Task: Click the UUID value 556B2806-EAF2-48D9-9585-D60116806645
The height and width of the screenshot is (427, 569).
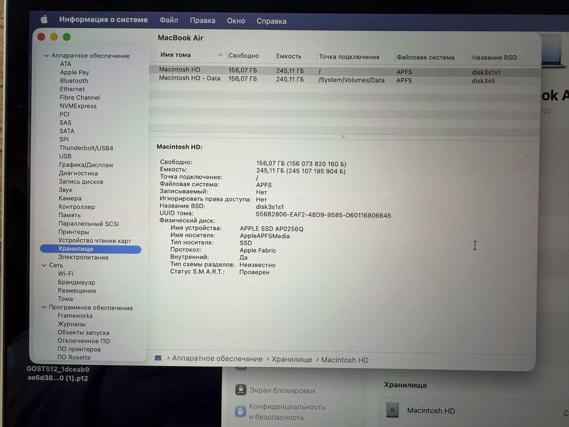Action: tap(323, 215)
